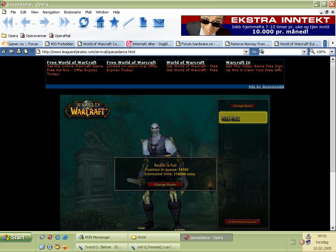Viewport: 336px width, 252px height.
Task: Go back with the Back arrow
Action: [25, 22]
